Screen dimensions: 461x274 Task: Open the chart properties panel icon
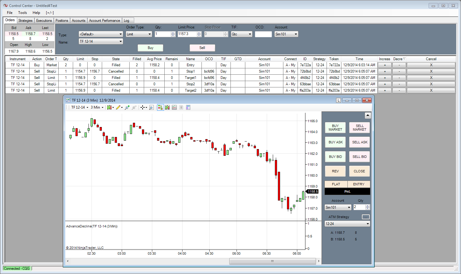[x=188, y=107]
